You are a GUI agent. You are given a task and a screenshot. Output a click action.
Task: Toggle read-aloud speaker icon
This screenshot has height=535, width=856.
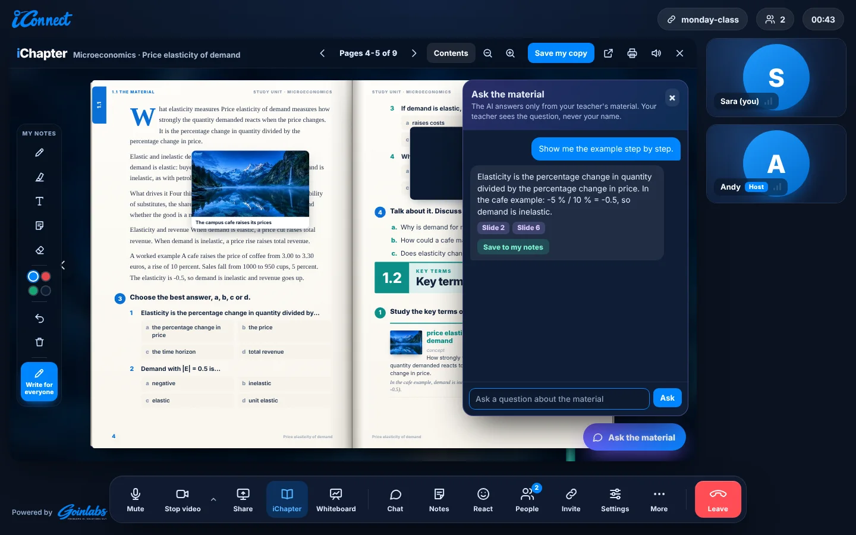tap(656, 53)
